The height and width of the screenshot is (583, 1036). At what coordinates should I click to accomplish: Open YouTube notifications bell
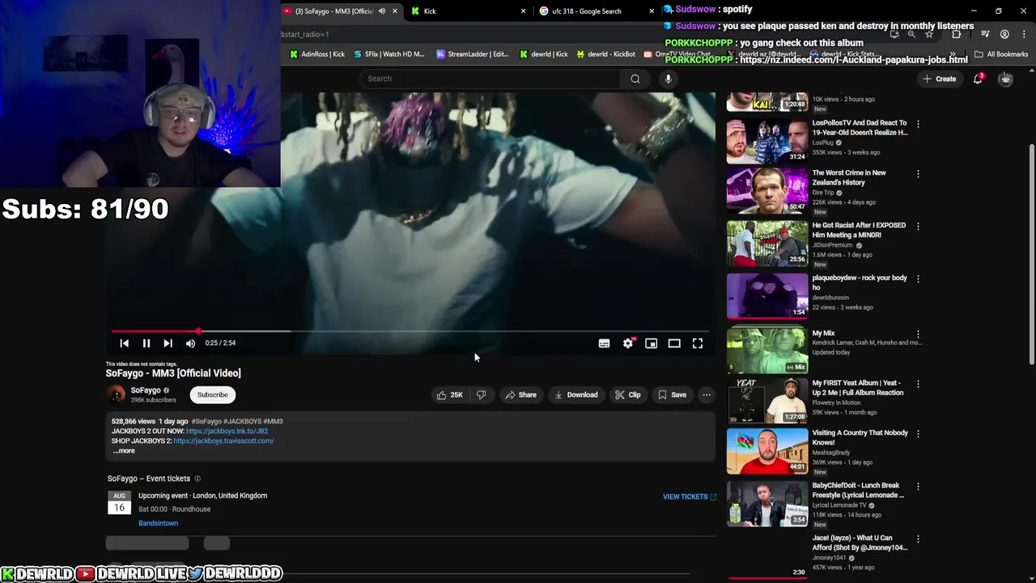coord(978,79)
